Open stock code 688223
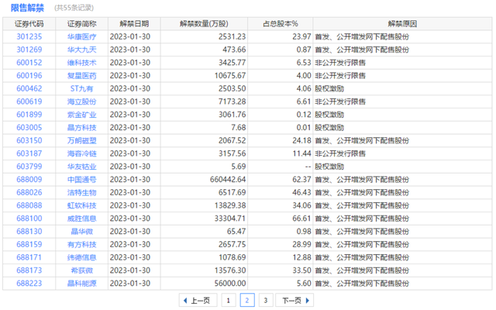The image size is (496, 310). click(29, 283)
